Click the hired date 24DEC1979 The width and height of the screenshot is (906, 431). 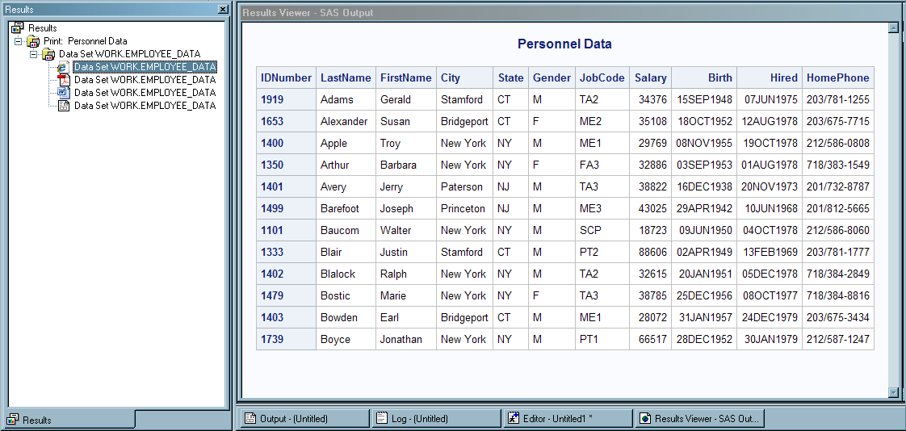770,317
